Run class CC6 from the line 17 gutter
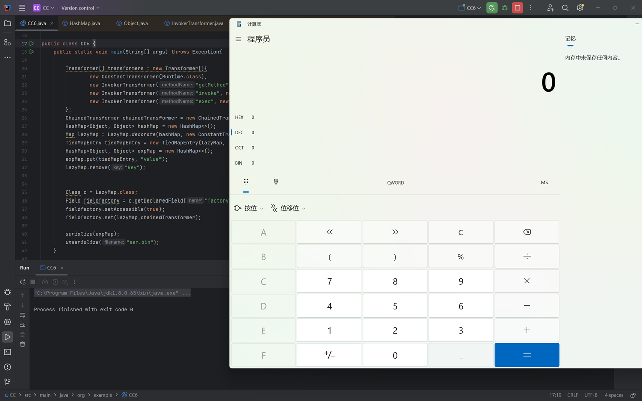Screen dimensions: 642x401 click(32, 44)
